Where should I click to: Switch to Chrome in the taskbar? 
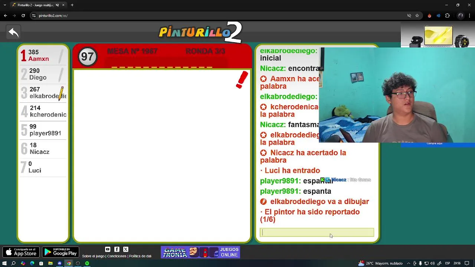69,263
